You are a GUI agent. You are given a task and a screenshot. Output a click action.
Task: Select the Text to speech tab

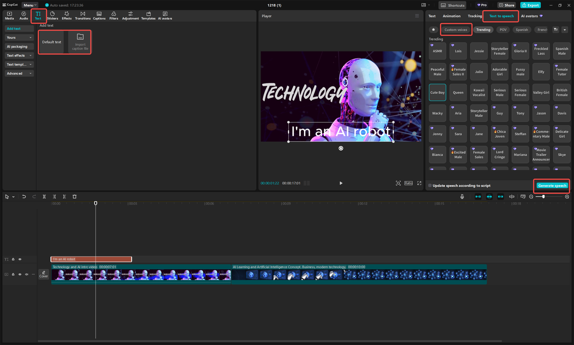501,16
